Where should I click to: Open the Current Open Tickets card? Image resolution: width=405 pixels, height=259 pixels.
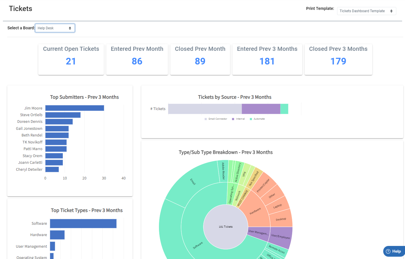71,60
